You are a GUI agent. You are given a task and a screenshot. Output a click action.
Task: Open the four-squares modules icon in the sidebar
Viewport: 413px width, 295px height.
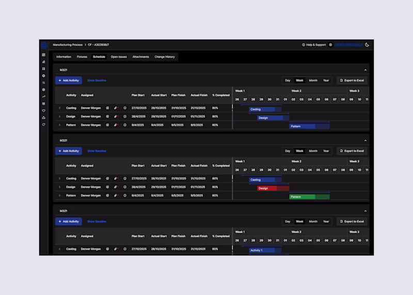point(44,69)
